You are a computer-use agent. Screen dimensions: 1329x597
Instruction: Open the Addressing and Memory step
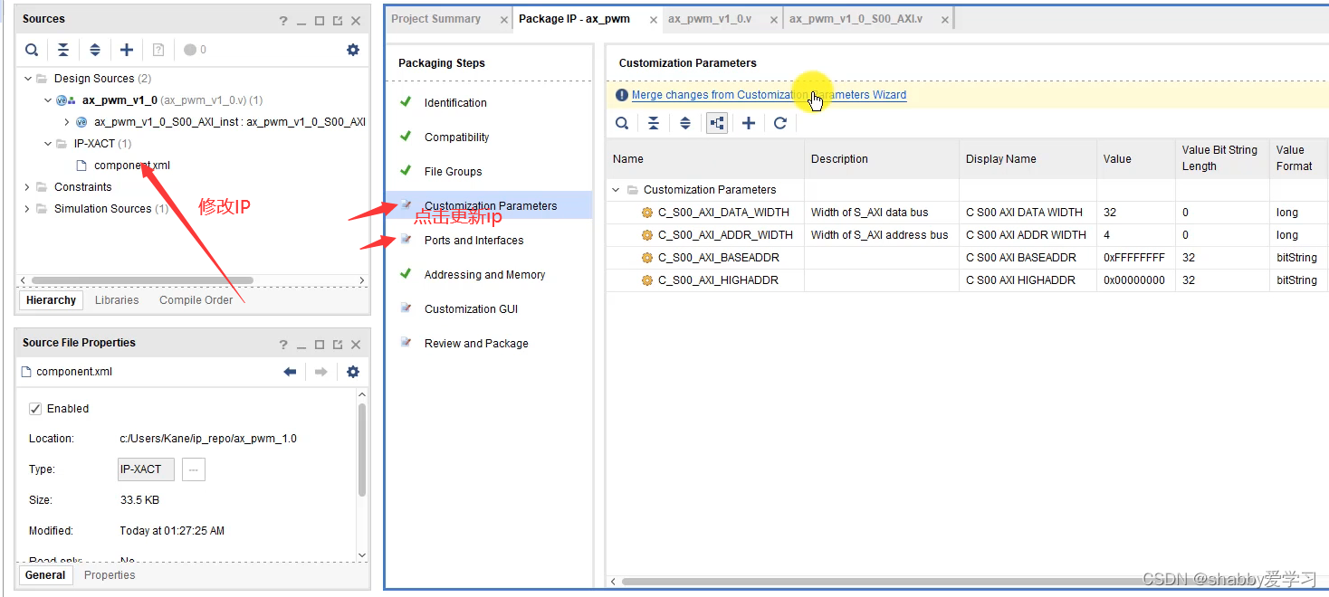[x=484, y=275]
